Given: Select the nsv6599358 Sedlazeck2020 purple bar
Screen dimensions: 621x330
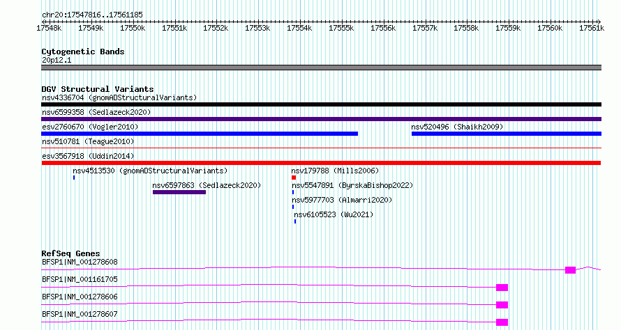Looking at the screenshot, I should (321, 119).
